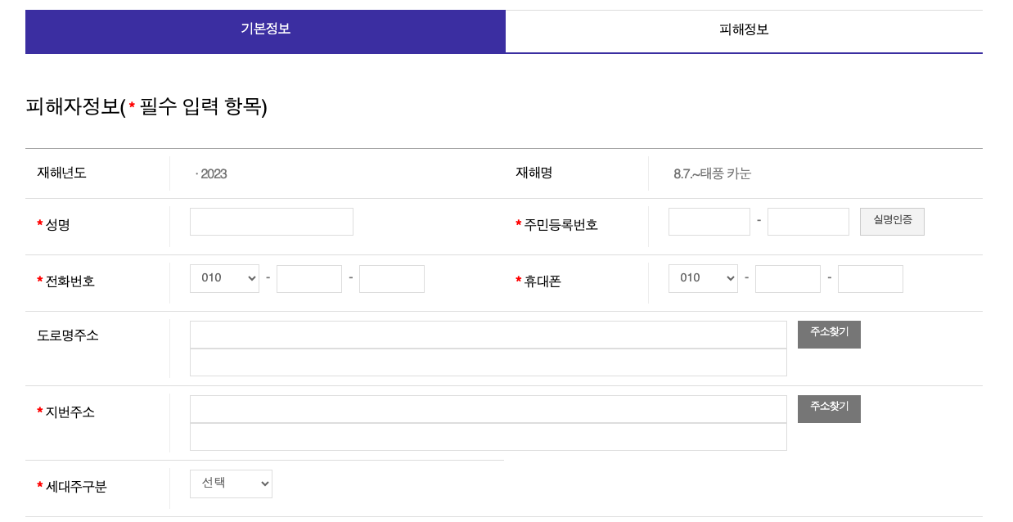Click the 피해자정보 section heading

(146, 107)
